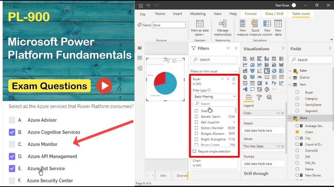Viewport: 334px width, 187px height.
Task: Open the Basic filtering type dropdown
Action: (215, 96)
